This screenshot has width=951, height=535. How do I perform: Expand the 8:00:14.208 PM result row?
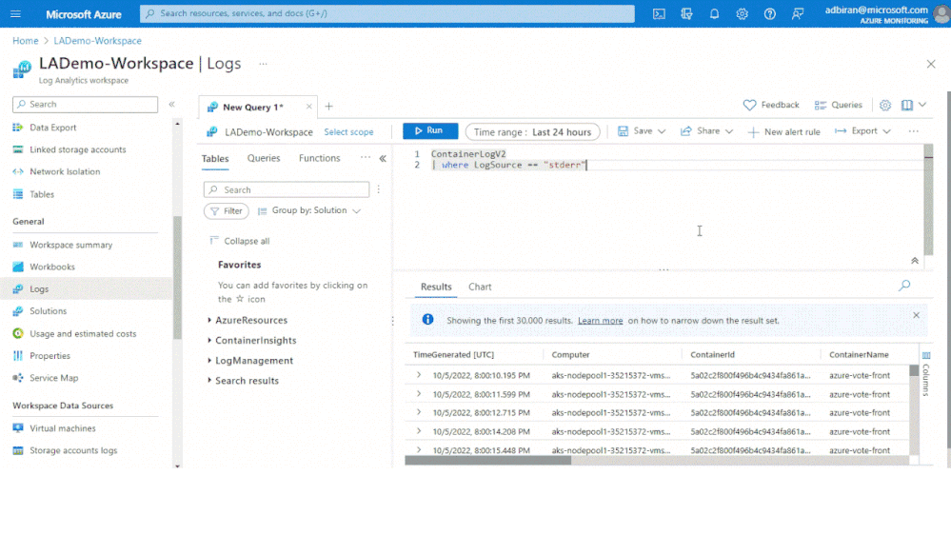tap(419, 431)
